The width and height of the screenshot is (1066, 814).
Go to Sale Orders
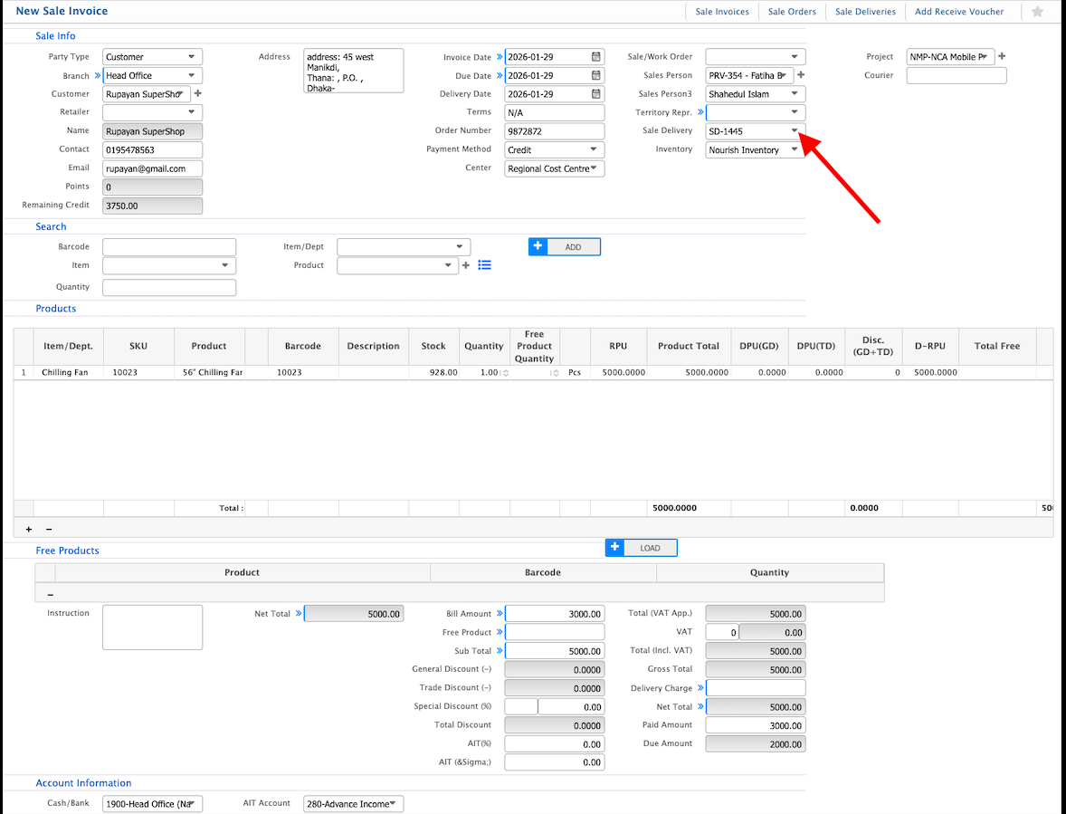pos(792,12)
